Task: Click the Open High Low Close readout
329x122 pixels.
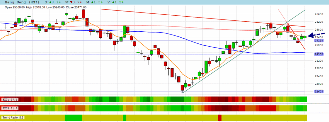Action: pyautogui.click(x=46, y=7)
